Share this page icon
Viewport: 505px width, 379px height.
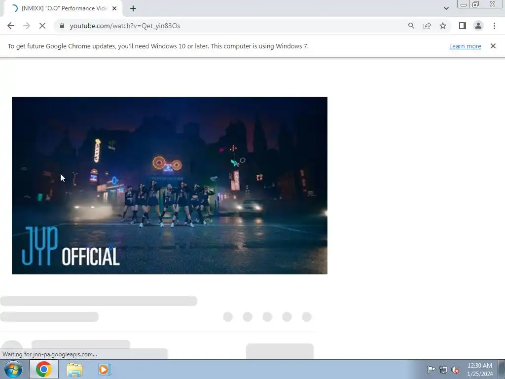pos(427,26)
